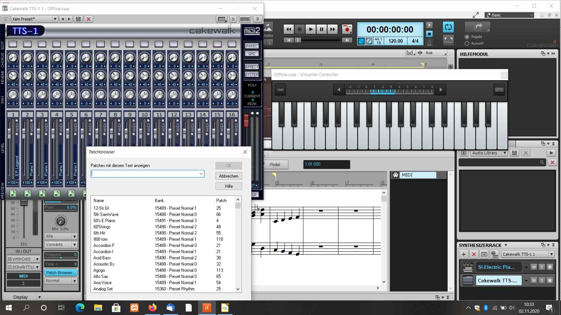
Task: Click Abbrechen to cancel Patchbrowser
Action: tap(228, 176)
